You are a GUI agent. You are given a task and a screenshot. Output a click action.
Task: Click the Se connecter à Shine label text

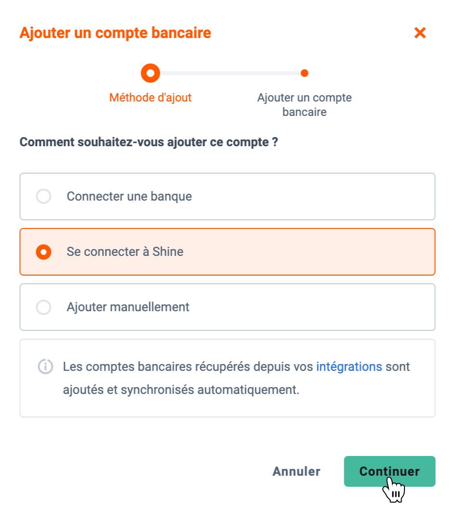pos(125,252)
